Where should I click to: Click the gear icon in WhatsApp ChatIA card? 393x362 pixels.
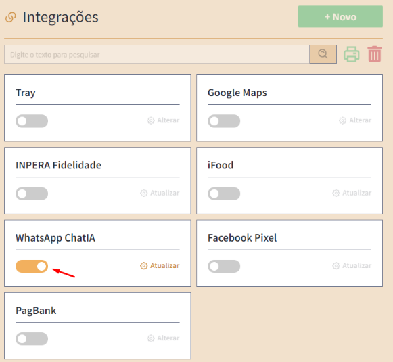pos(143,266)
